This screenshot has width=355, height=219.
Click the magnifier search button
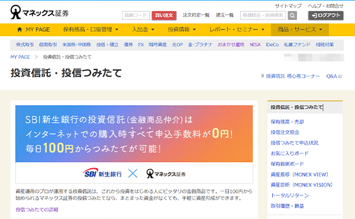(x=292, y=15)
